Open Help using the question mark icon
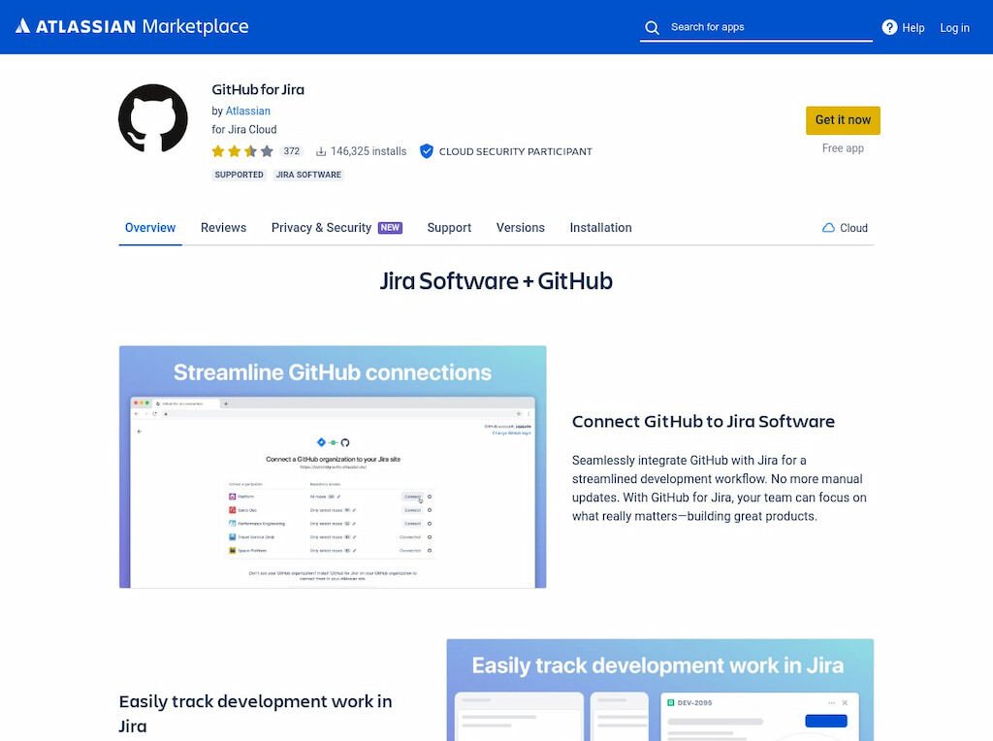This screenshot has height=741, width=993. 890,27
